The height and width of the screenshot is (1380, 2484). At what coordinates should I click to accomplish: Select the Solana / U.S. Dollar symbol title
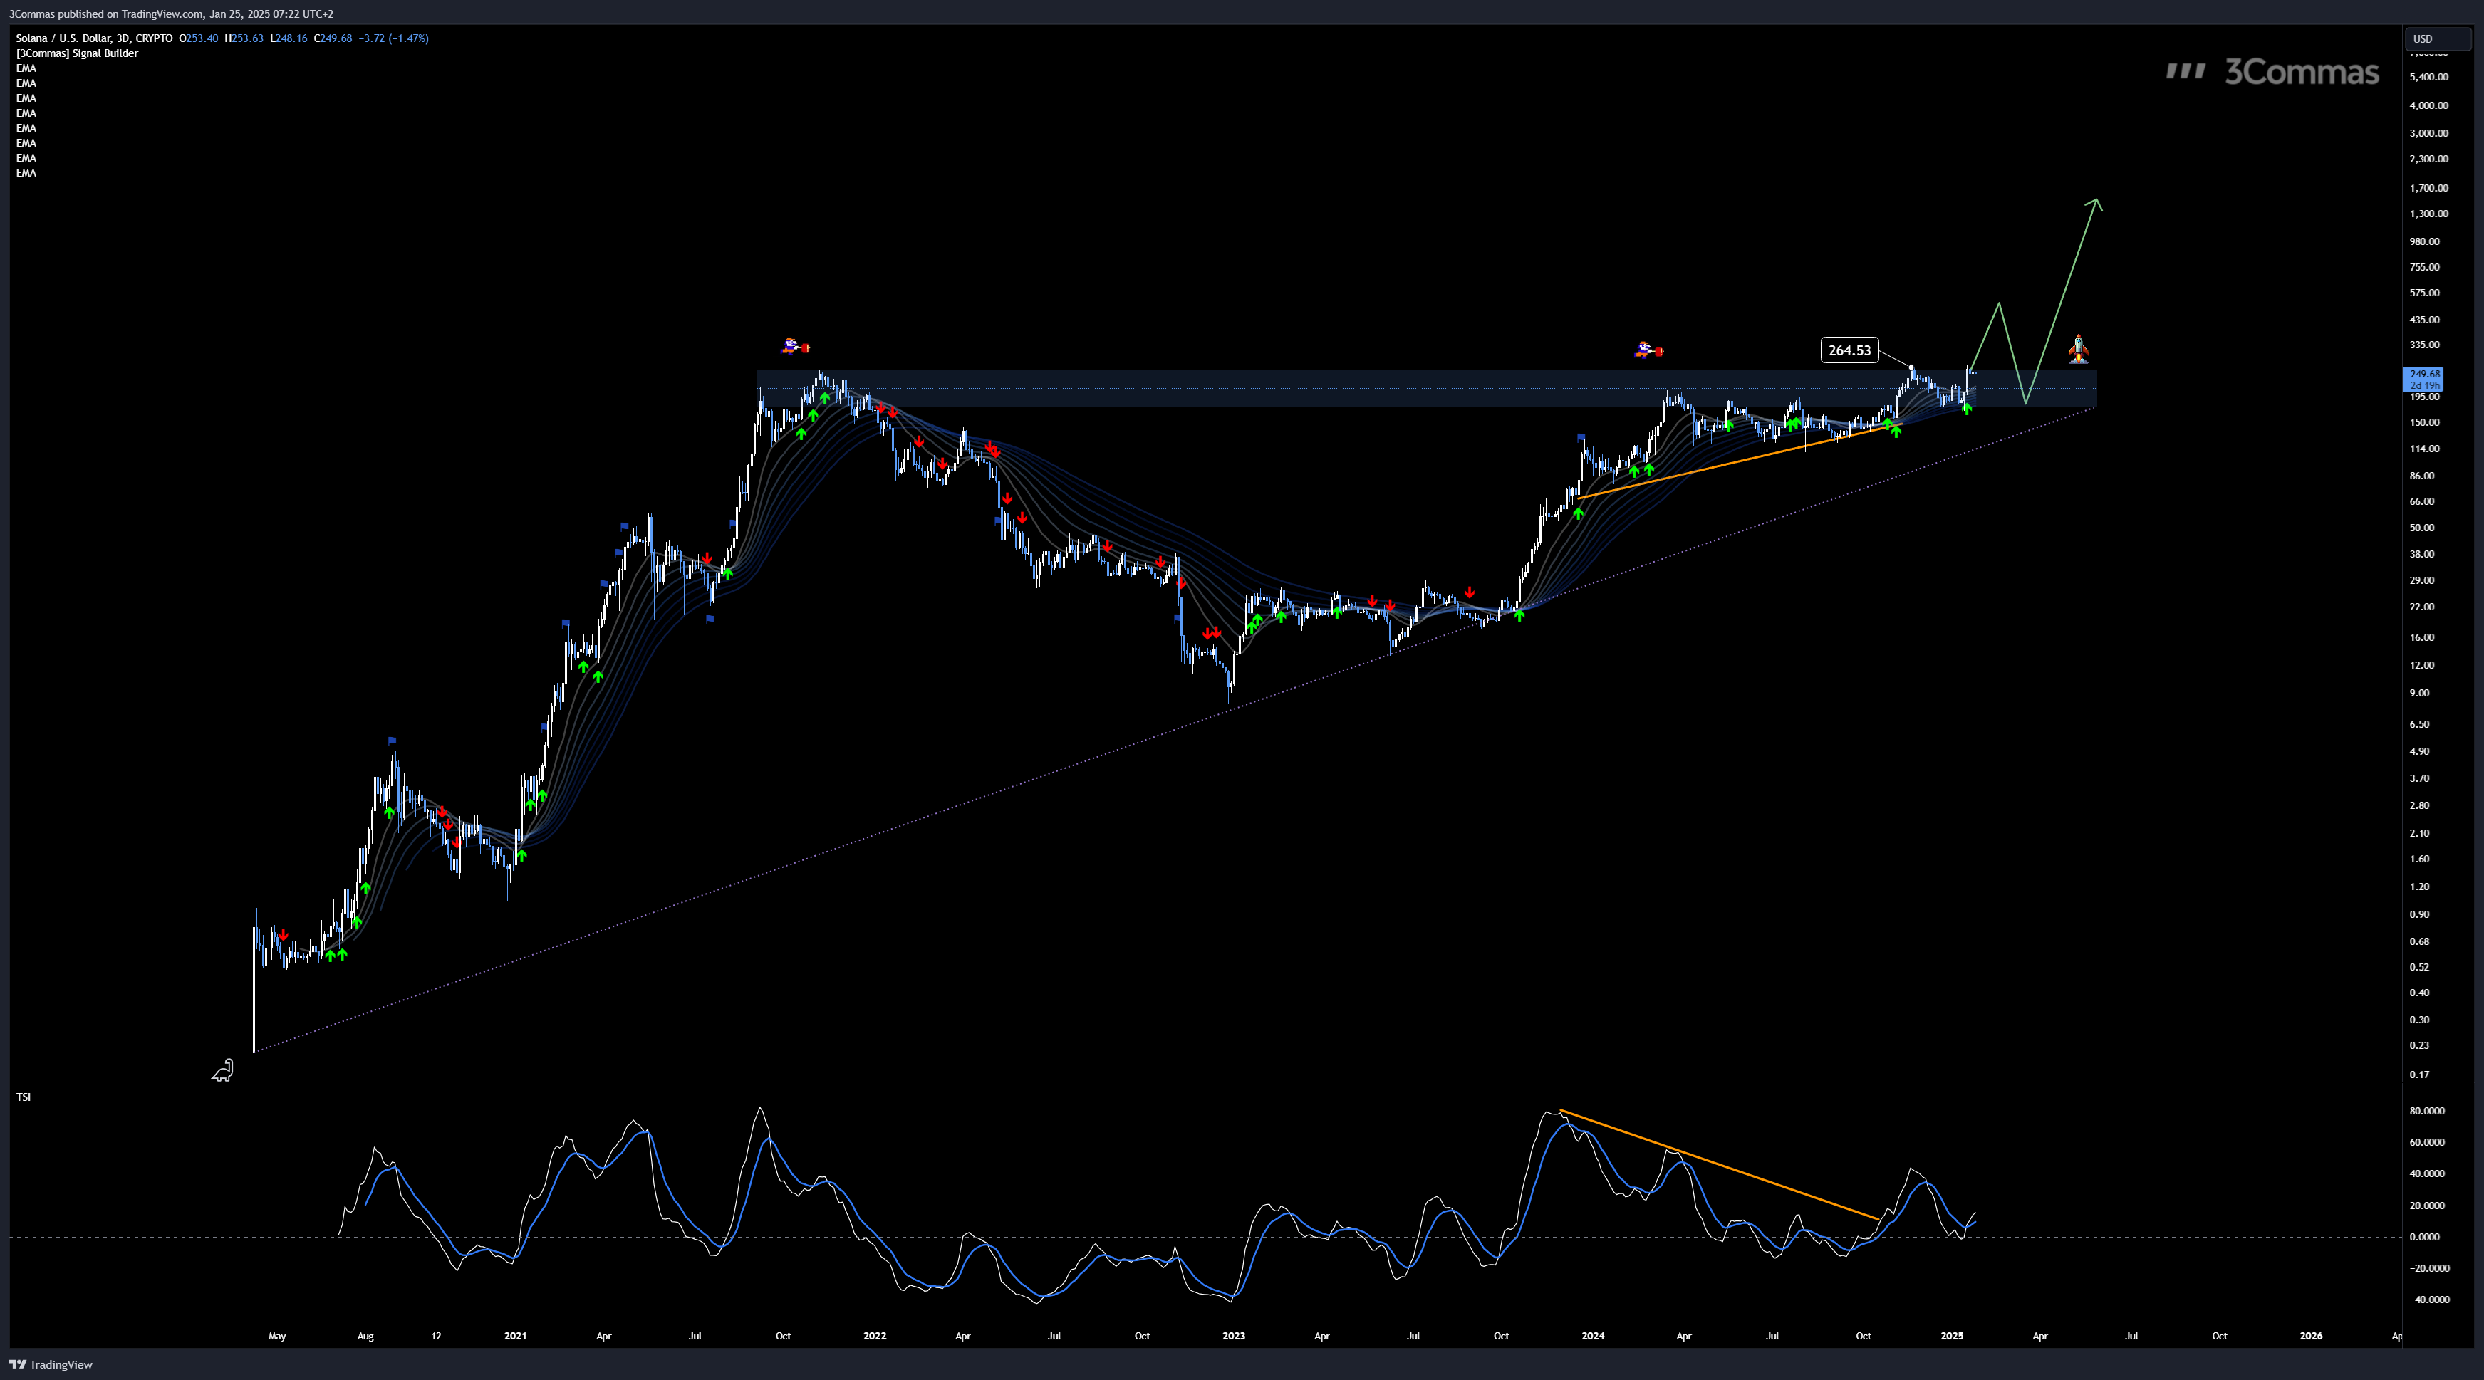tap(95, 38)
